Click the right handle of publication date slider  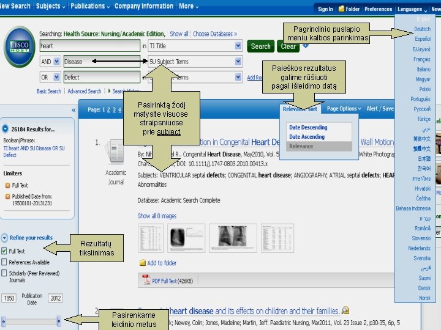(x=59, y=320)
